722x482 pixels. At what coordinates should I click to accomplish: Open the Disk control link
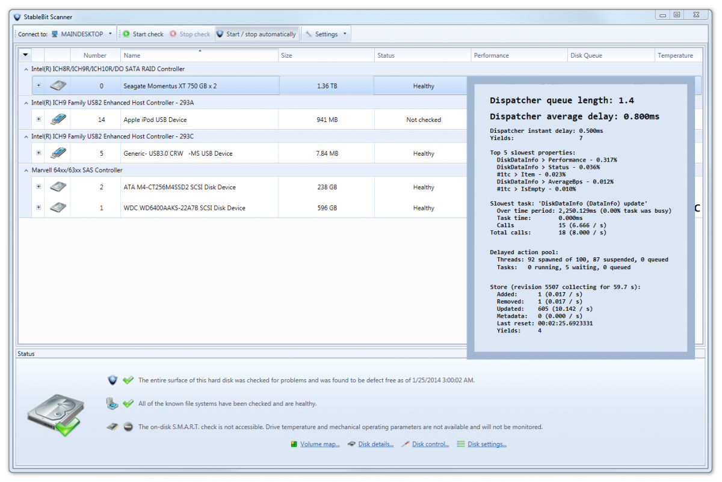point(431,444)
